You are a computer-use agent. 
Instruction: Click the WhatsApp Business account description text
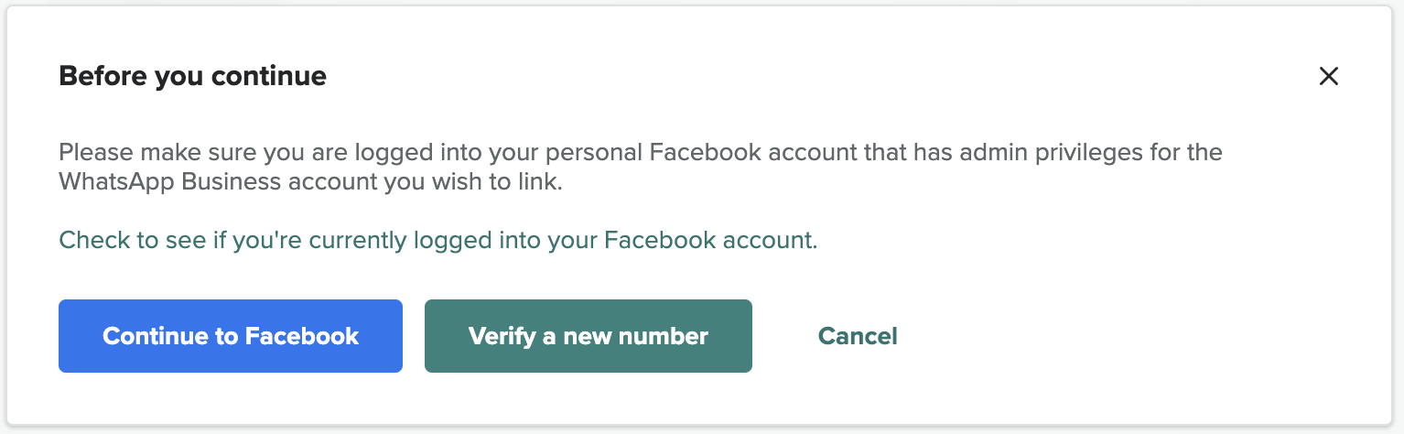click(311, 181)
